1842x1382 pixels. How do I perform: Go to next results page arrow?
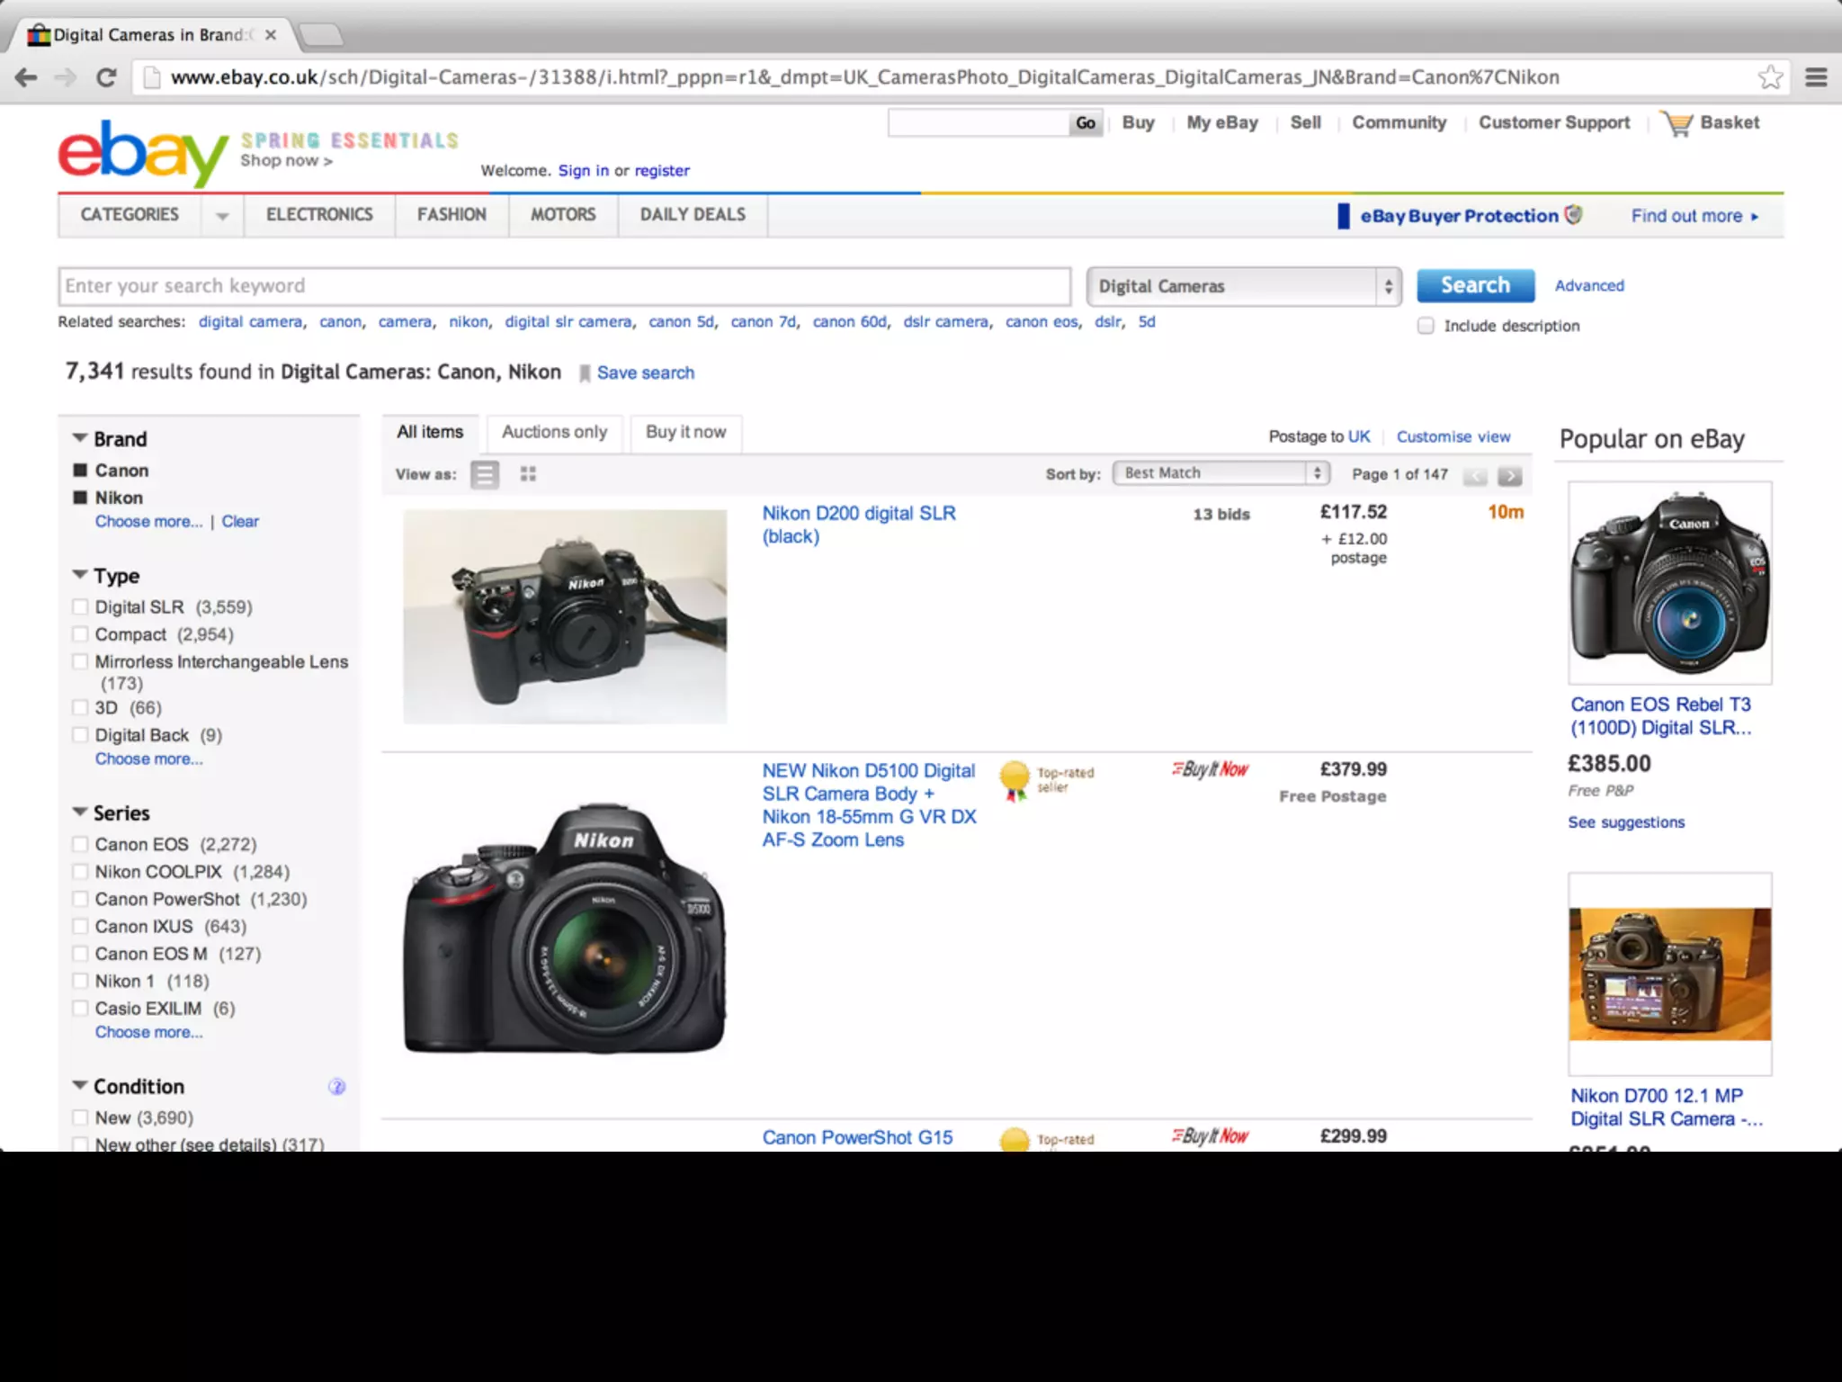(1510, 476)
